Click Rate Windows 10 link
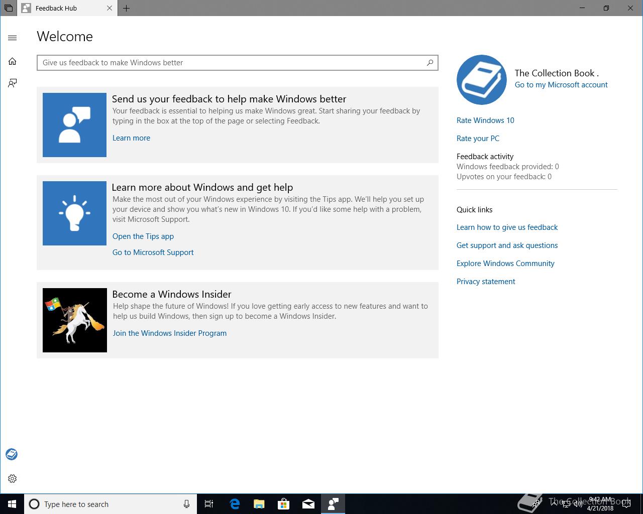 coord(485,120)
